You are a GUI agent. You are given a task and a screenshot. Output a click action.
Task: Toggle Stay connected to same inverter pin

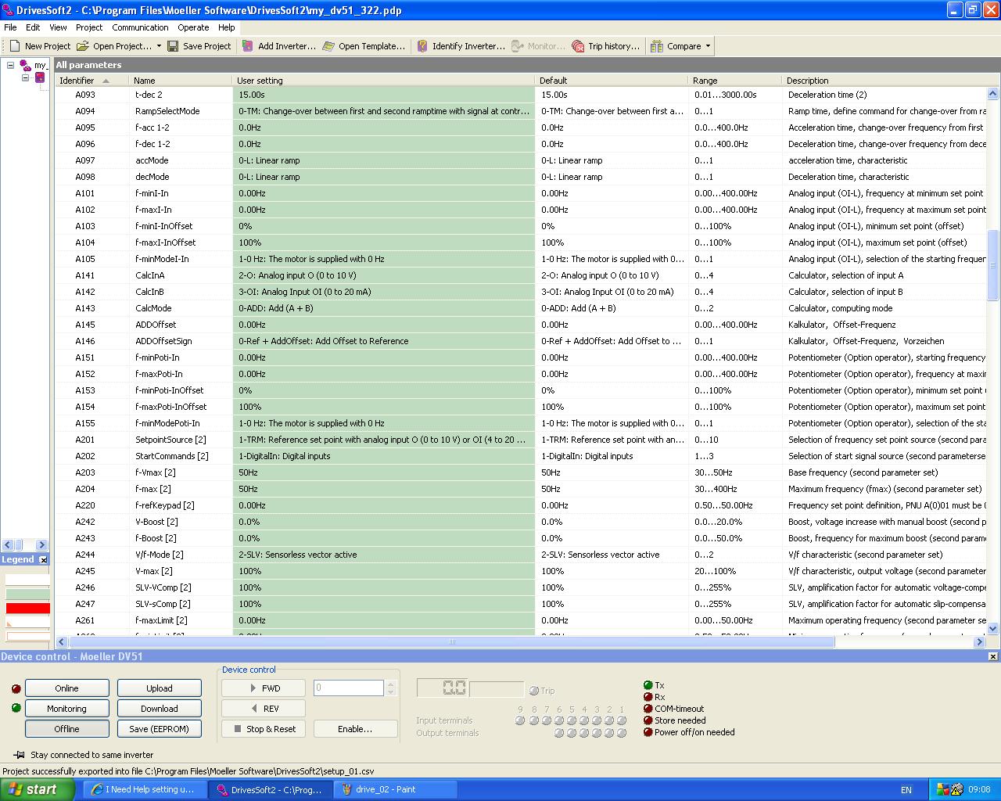pos(19,755)
